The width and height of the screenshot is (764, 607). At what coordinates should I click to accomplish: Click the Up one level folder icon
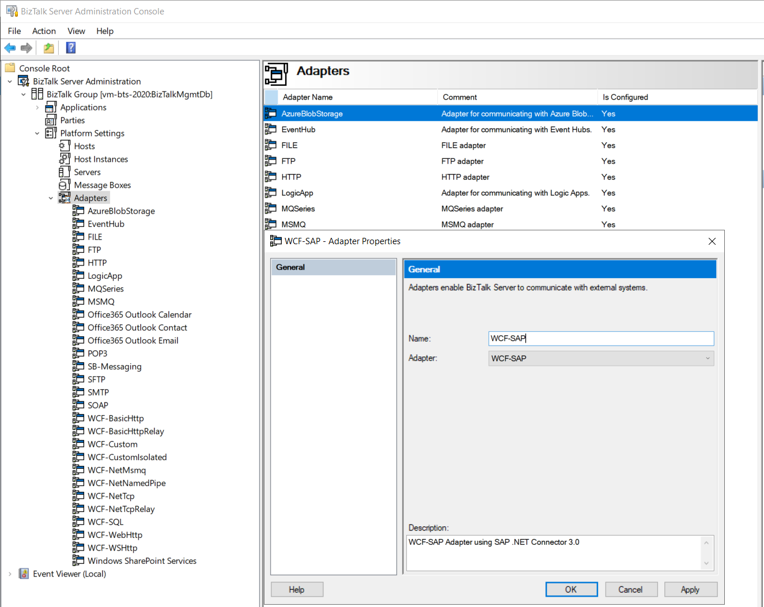coord(49,48)
